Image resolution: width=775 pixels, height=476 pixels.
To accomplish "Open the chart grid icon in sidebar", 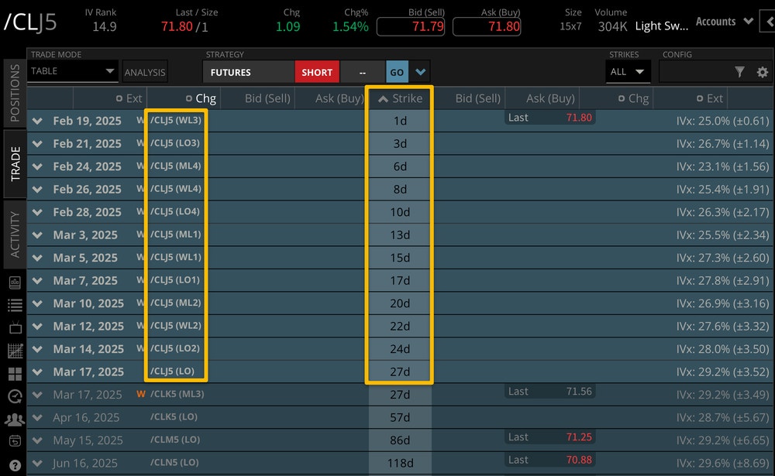I will (x=15, y=351).
